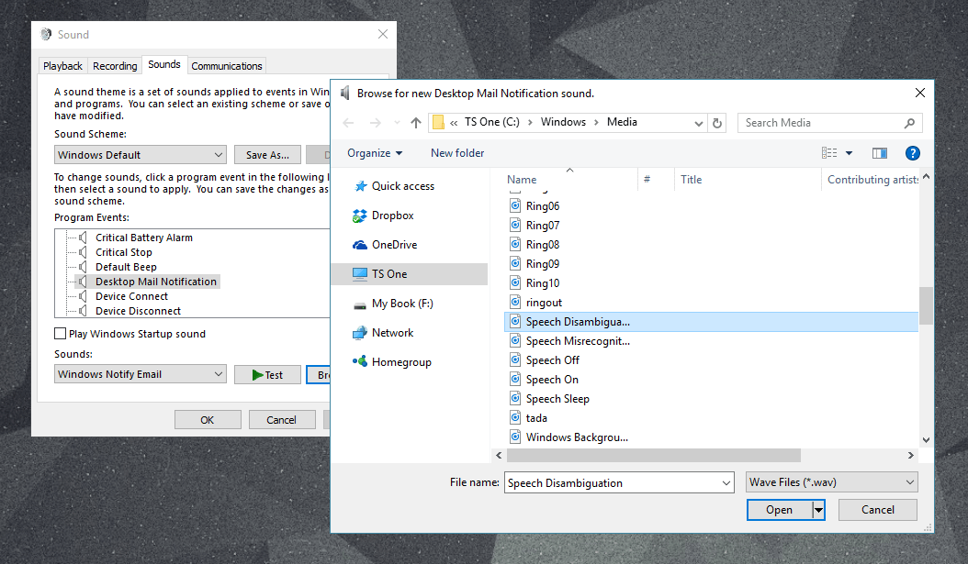Click the tada sound file icon
Screen dimensions: 968x564
pyautogui.click(x=515, y=418)
